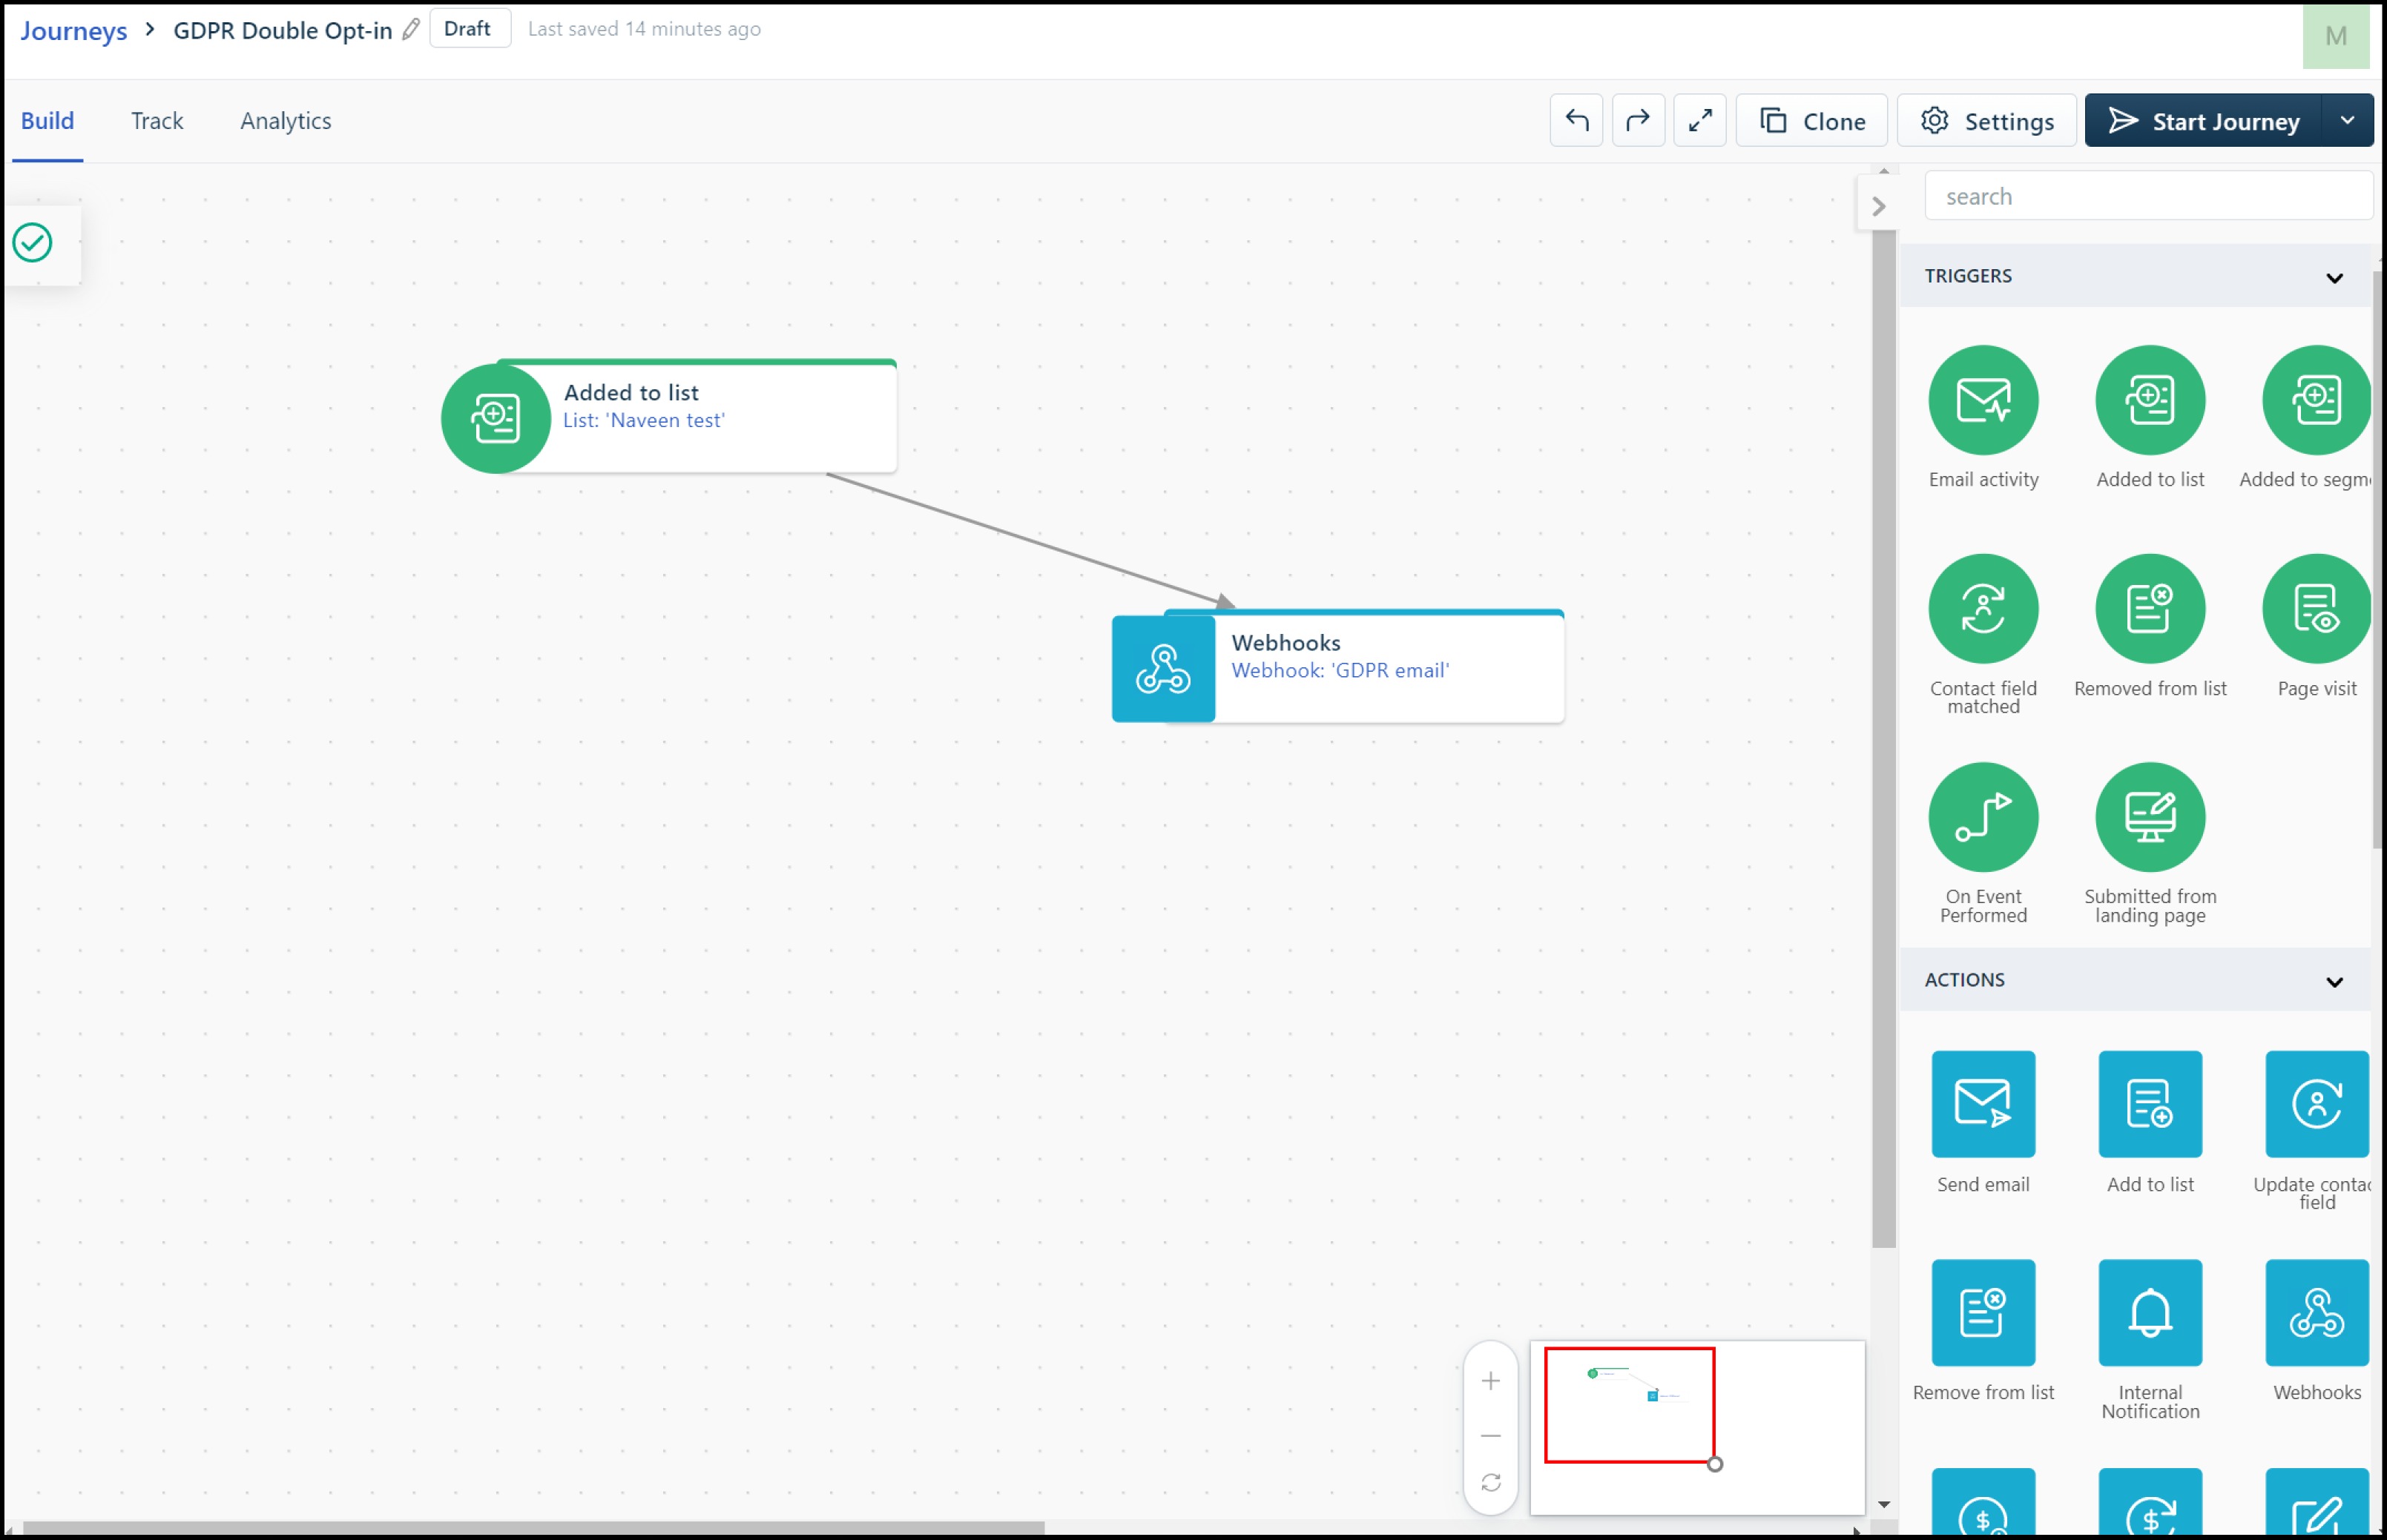Click the Email activity trigger icon
Viewport: 2387px width, 1540px height.
1983,400
